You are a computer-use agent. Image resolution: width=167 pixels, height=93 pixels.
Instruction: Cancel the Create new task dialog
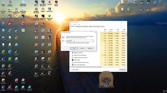tap(82, 48)
